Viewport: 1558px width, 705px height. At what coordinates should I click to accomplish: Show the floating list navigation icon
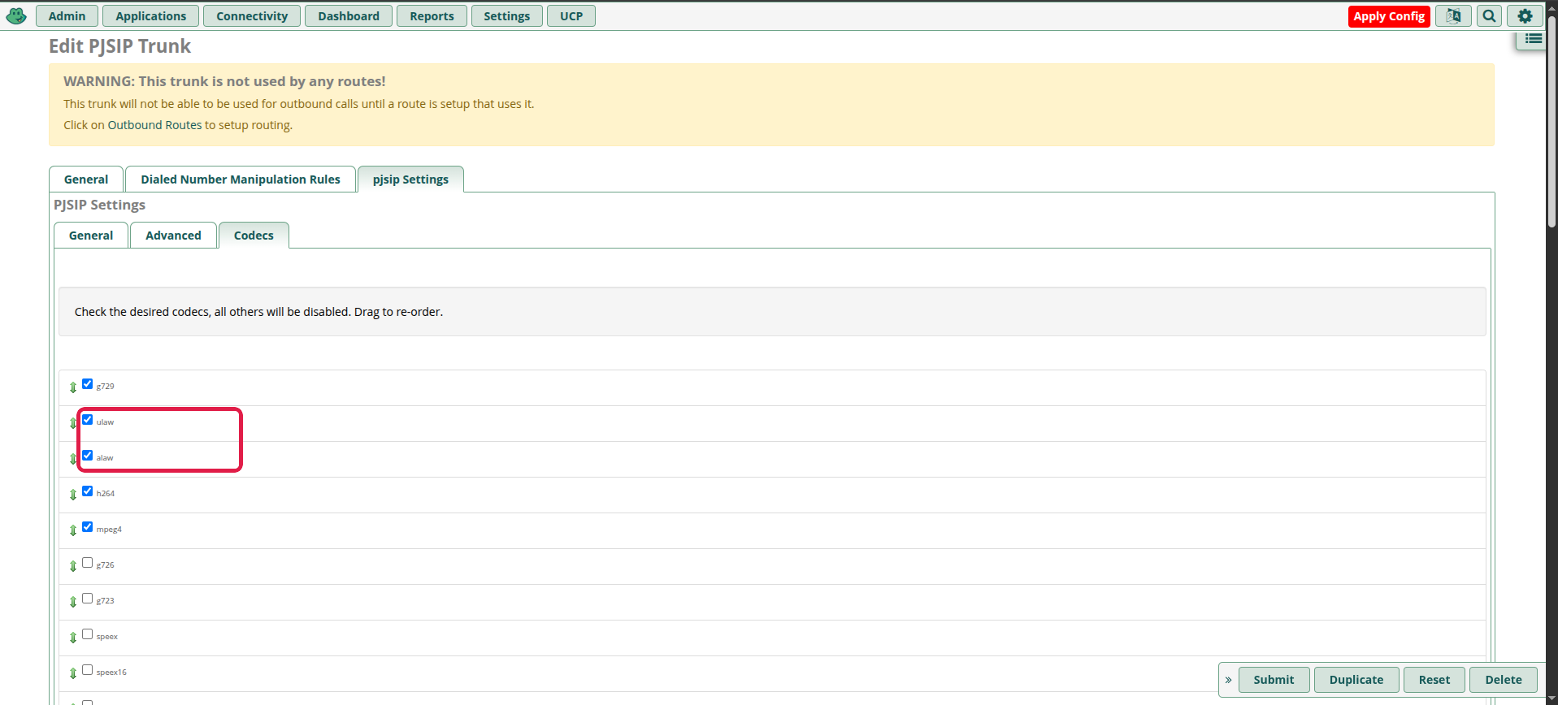point(1533,39)
